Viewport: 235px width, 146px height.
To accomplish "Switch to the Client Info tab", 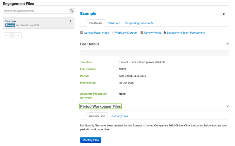I will 114,23.
